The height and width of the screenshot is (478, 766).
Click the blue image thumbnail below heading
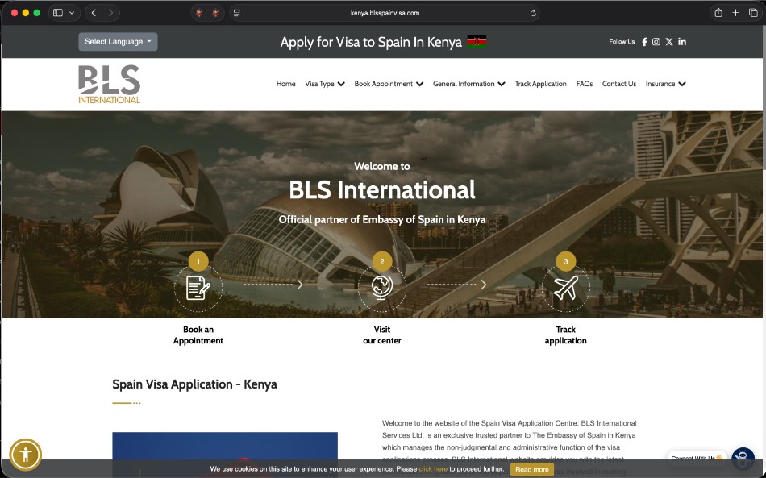pyautogui.click(x=225, y=455)
